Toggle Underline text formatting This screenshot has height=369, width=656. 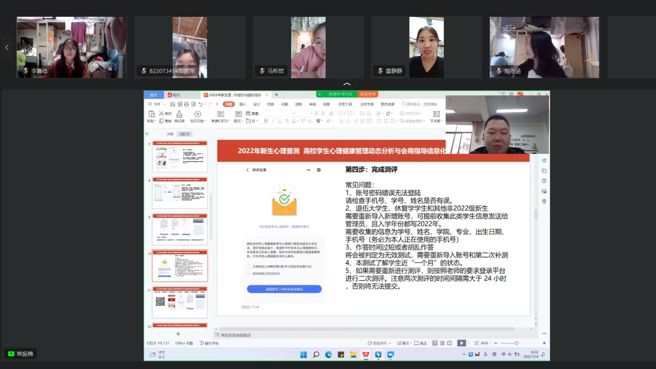(279, 121)
